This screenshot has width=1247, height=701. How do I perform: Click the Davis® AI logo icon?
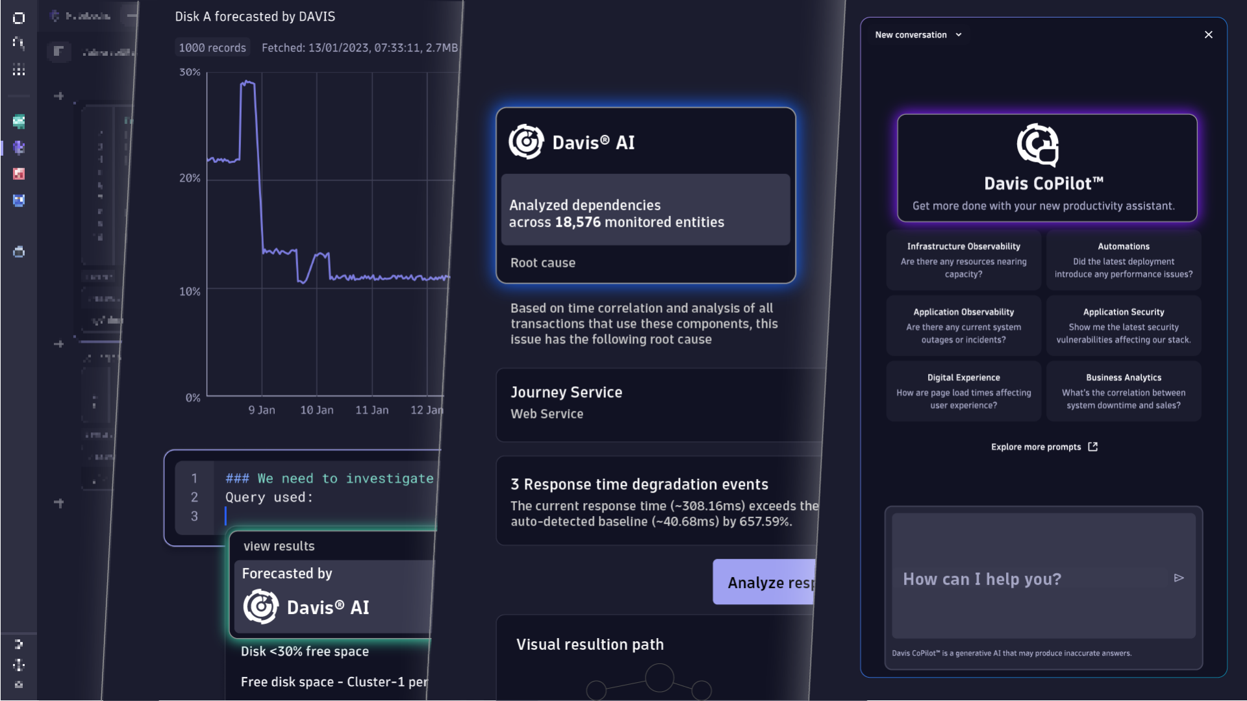point(526,140)
